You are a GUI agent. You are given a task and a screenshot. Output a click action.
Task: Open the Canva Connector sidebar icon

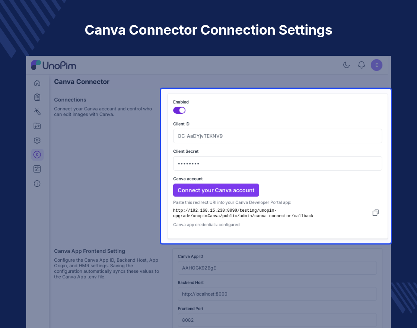(x=37, y=155)
